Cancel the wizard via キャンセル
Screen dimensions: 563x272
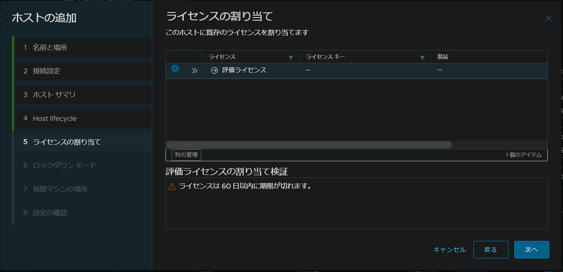point(449,250)
